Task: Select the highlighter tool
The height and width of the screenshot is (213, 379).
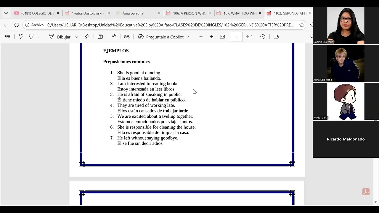Action: tap(31, 37)
